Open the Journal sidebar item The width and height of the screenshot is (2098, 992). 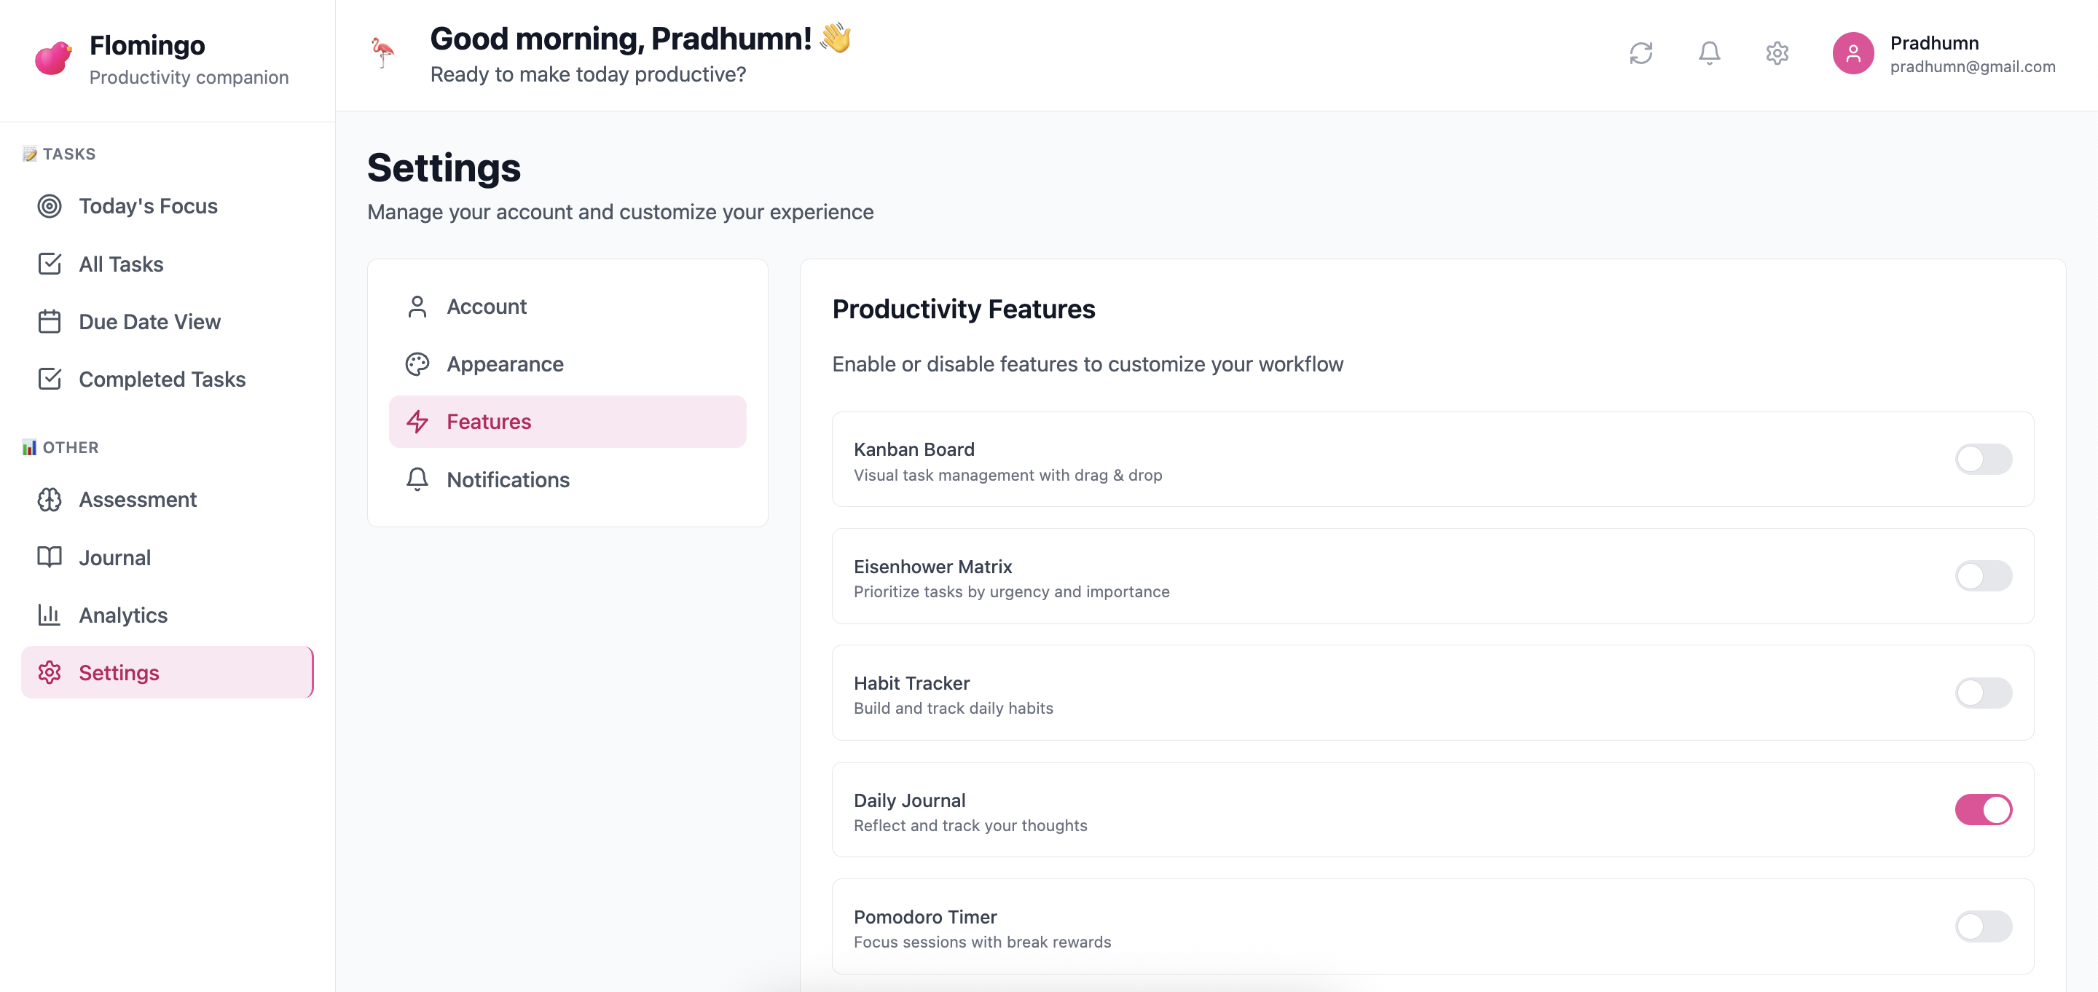[x=114, y=557]
